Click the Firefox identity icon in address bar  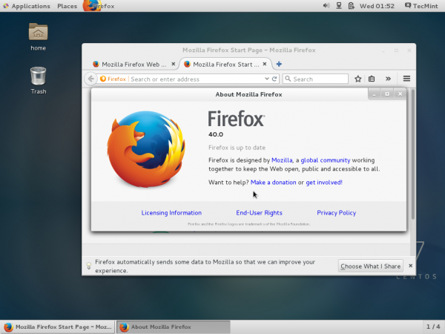(x=113, y=79)
